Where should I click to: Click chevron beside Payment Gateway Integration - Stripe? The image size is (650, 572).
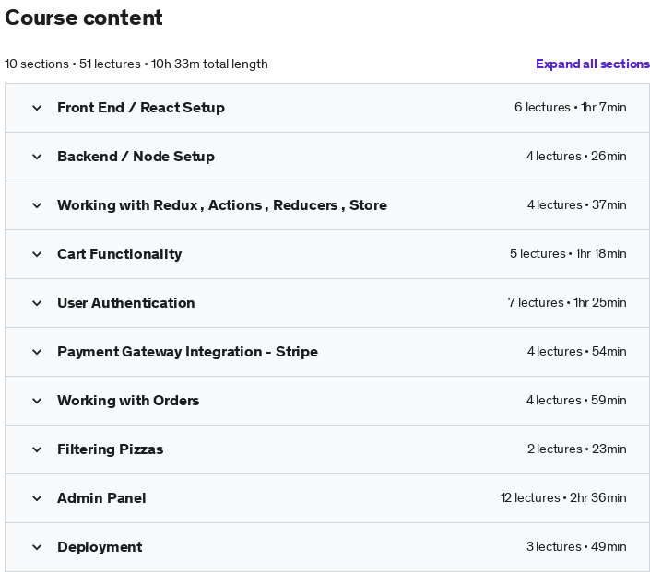pyautogui.click(x=37, y=353)
